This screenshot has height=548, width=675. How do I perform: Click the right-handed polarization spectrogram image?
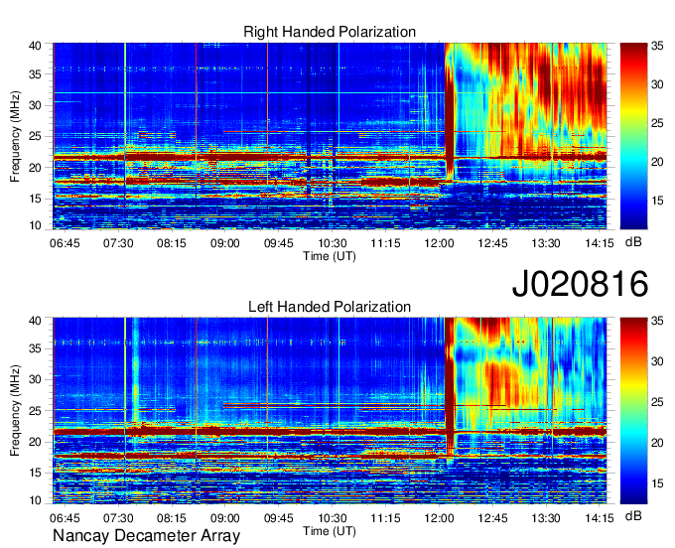coord(330,136)
